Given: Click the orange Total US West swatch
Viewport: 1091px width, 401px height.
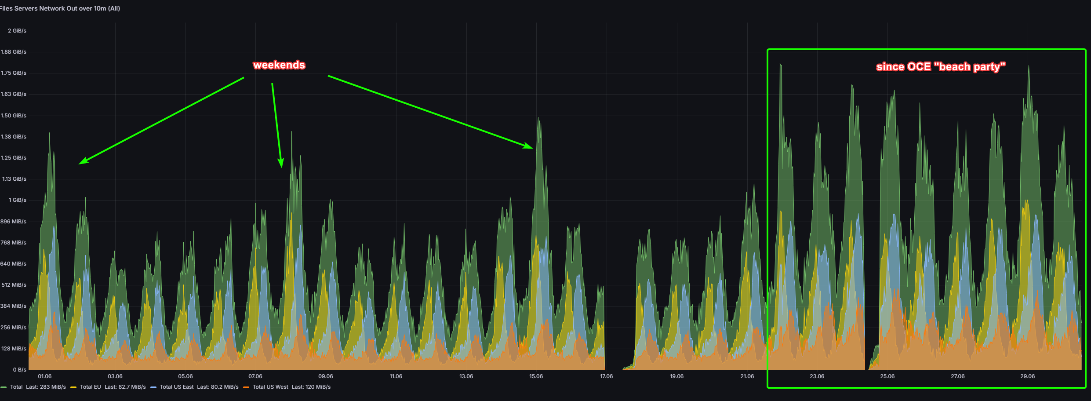Looking at the screenshot, I should point(246,387).
